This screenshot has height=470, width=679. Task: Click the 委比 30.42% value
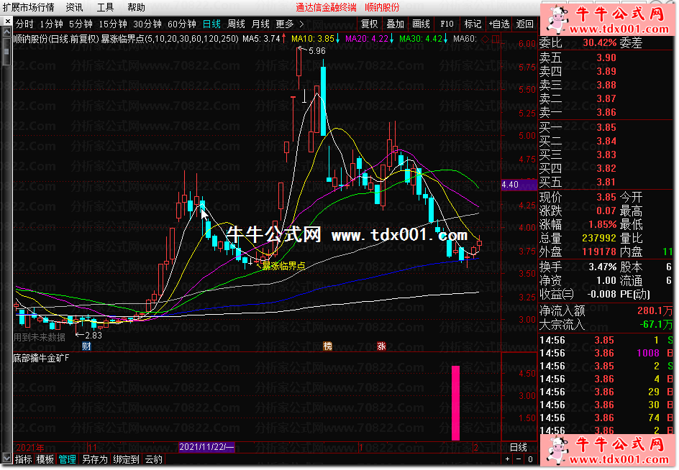(599, 43)
